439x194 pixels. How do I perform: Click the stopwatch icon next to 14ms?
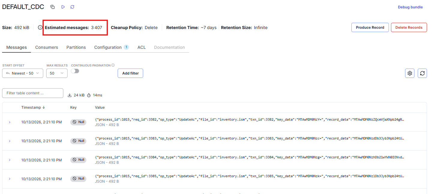pos(89,95)
